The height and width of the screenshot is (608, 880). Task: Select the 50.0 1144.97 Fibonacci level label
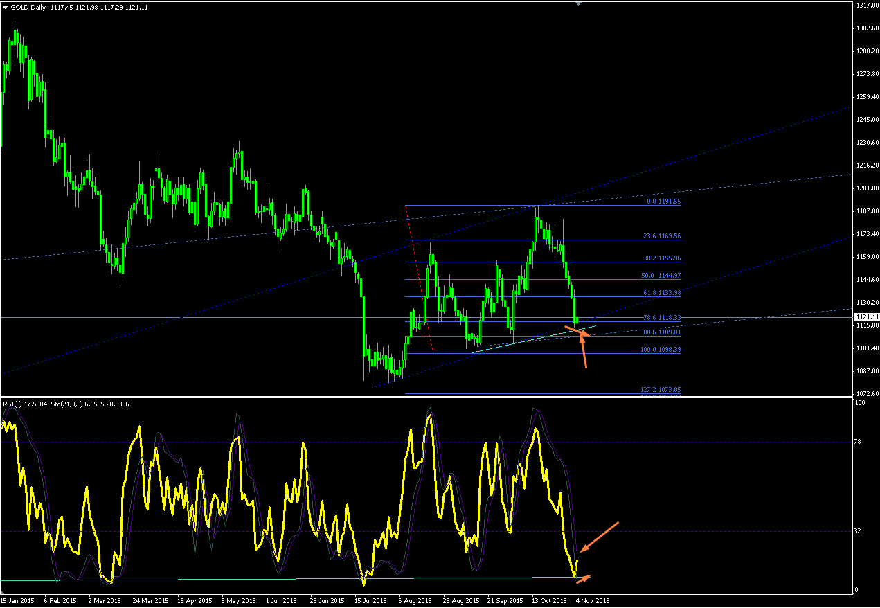(663, 276)
